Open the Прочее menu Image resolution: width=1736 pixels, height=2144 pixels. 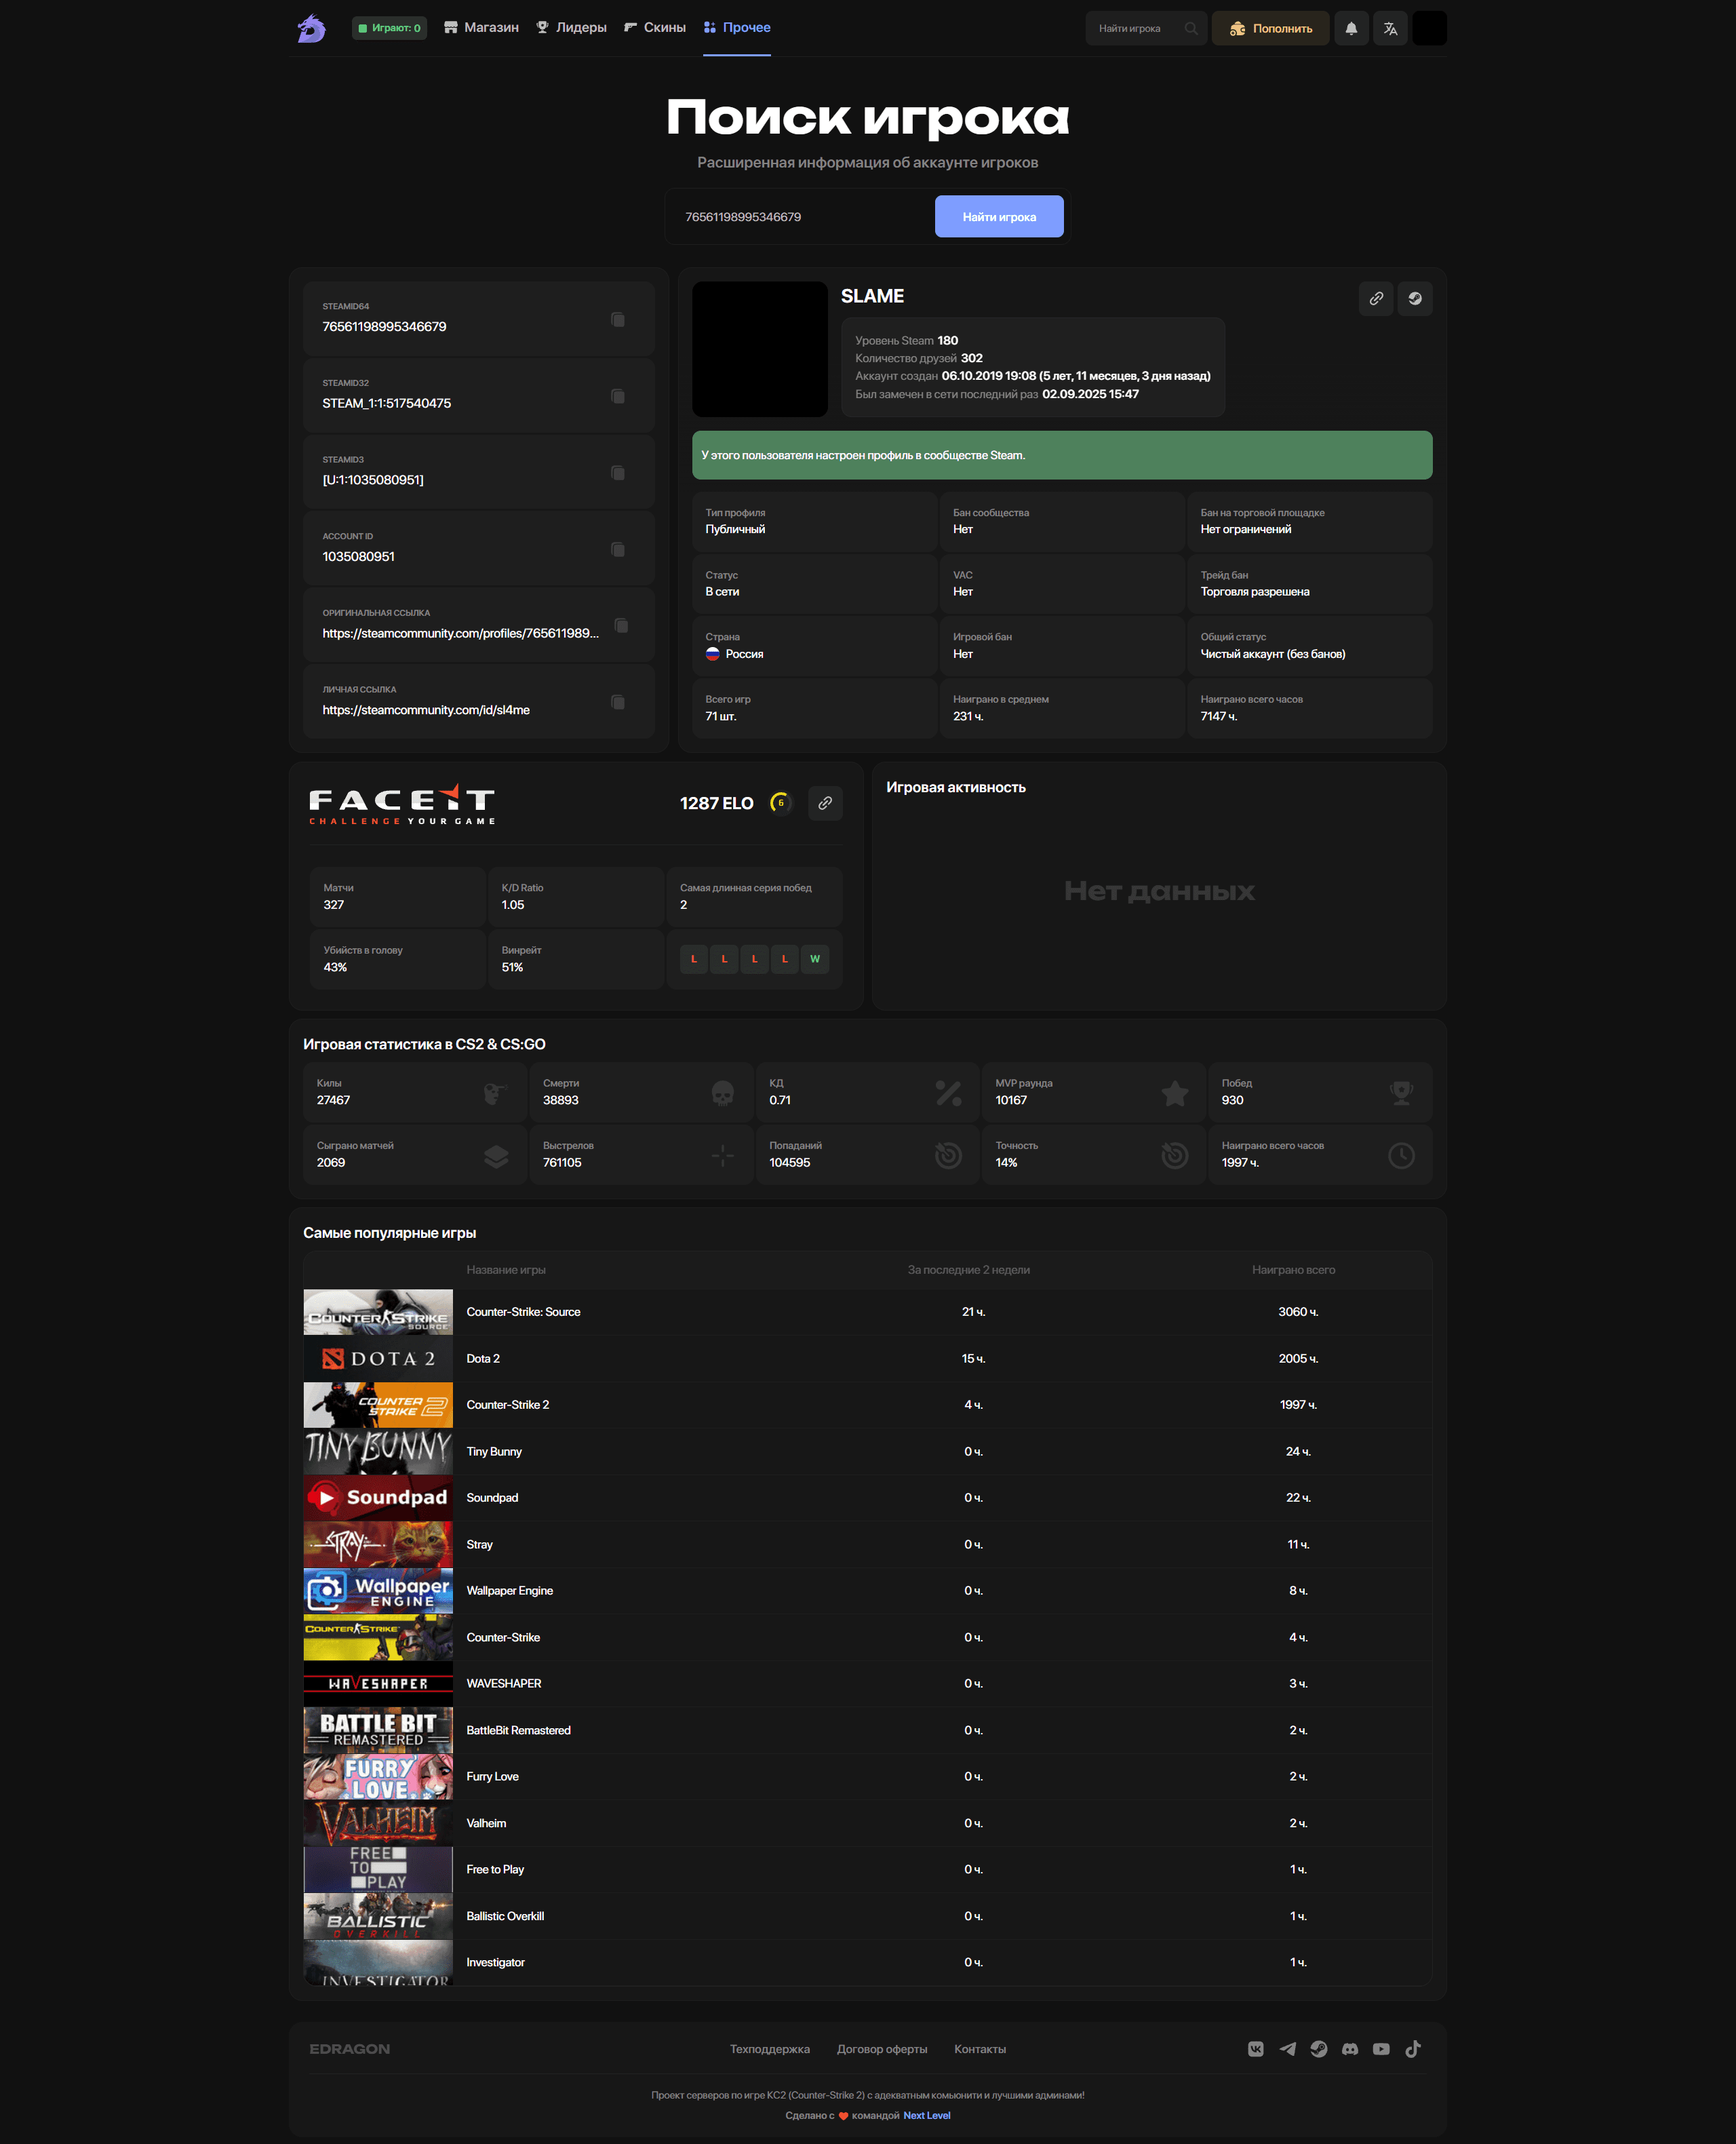click(737, 28)
